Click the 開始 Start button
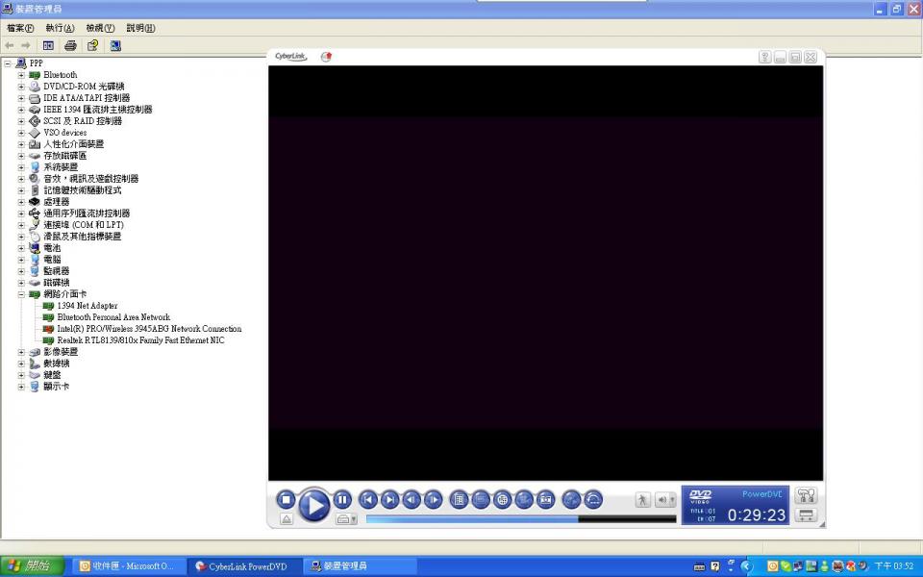Image resolution: width=923 pixels, height=577 pixels. click(x=32, y=566)
